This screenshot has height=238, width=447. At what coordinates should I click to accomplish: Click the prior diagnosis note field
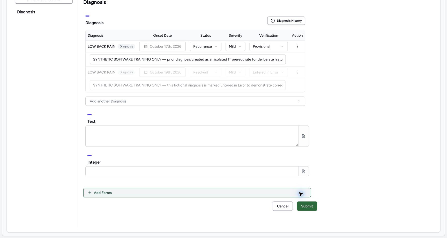188,59
